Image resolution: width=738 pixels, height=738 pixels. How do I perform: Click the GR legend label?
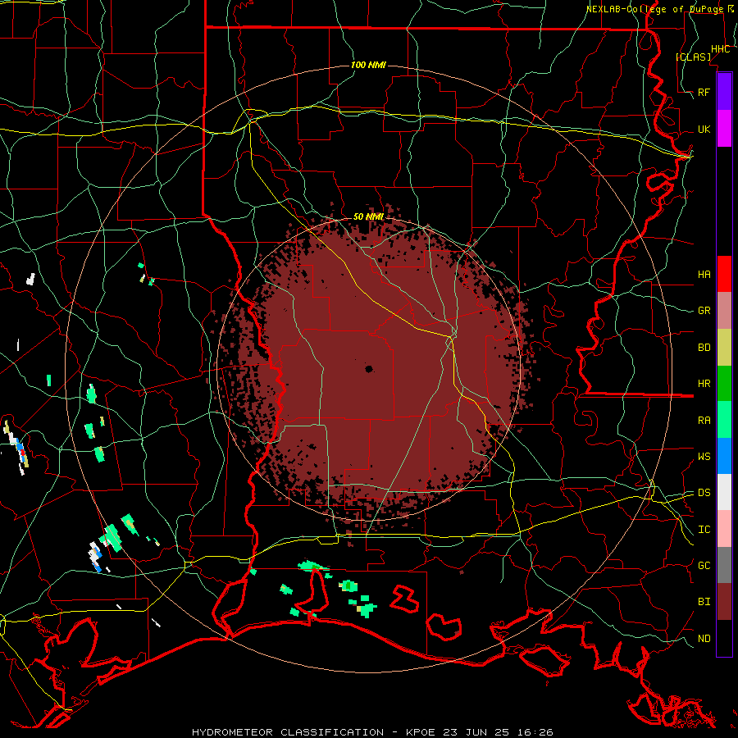[704, 311]
